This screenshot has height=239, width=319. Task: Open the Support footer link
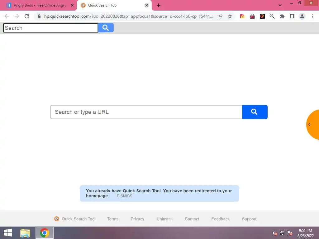[x=249, y=219]
